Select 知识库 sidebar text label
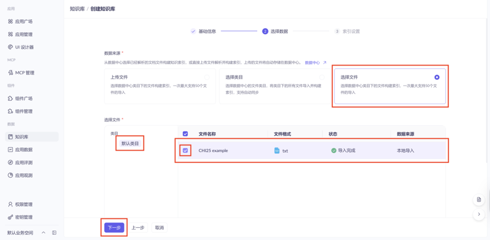This screenshot has width=490, height=240. (21, 137)
